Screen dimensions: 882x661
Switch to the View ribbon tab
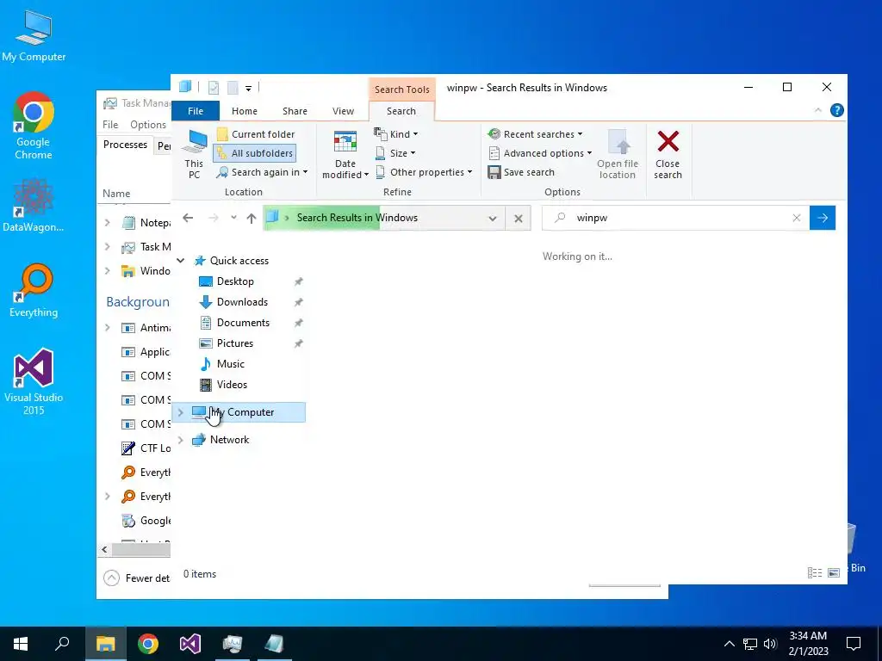343,111
